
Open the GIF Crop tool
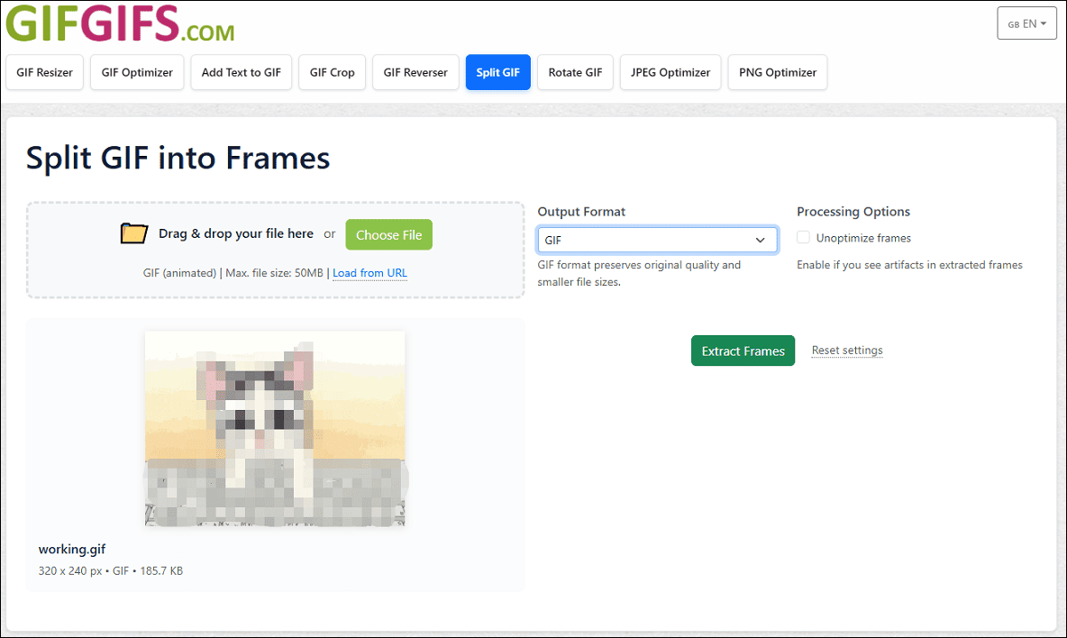(332, 72)
